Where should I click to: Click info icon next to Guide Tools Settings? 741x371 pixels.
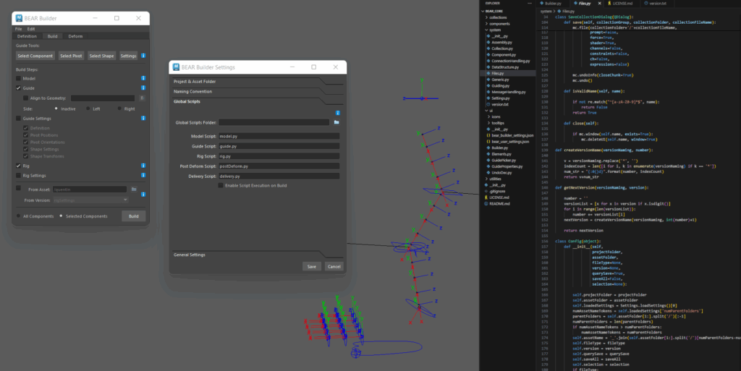click(143, 56)
